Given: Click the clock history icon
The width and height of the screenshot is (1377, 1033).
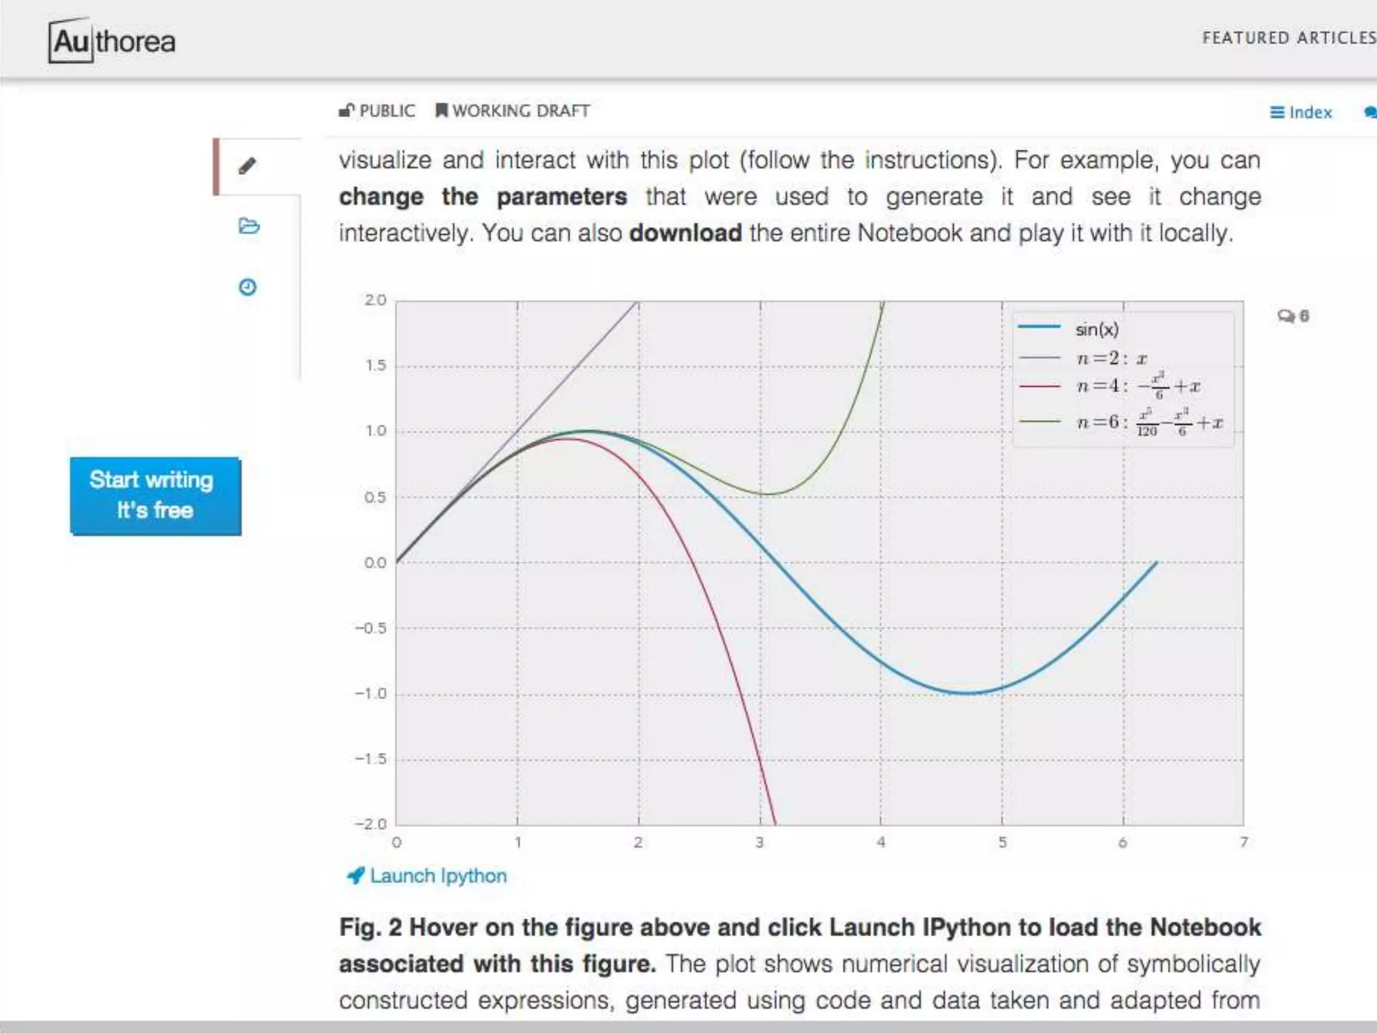Looking at the screenshot, I should coord(247,287).
